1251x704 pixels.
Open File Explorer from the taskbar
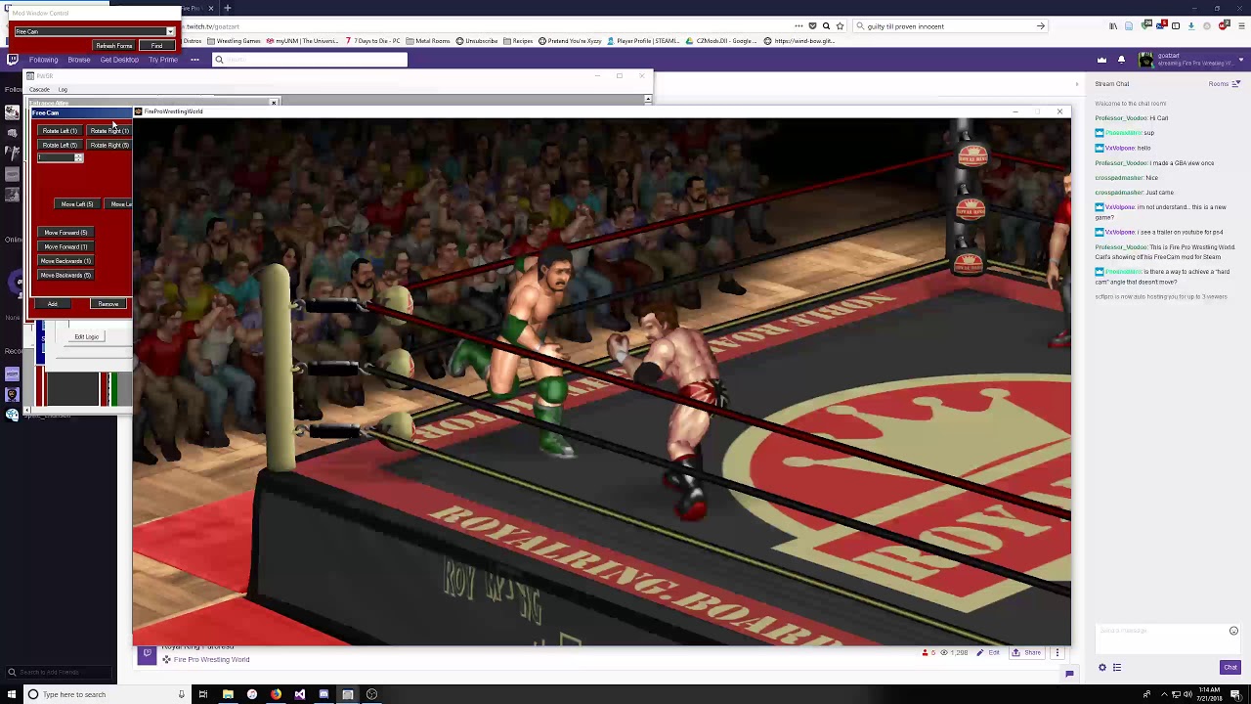coord(228,694)
